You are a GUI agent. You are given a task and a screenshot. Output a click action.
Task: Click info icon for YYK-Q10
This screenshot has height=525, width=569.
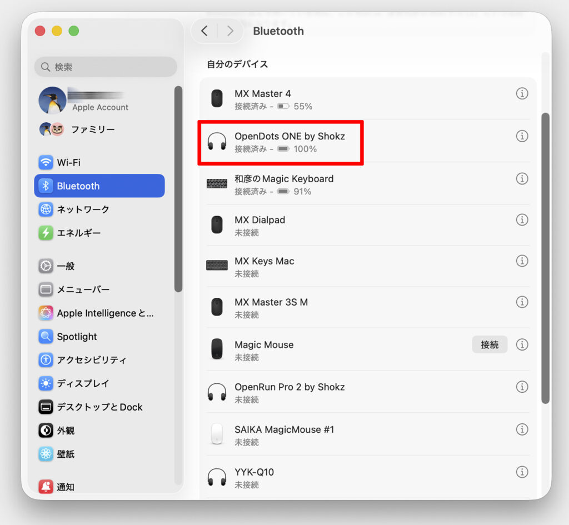tap(522, 472)
